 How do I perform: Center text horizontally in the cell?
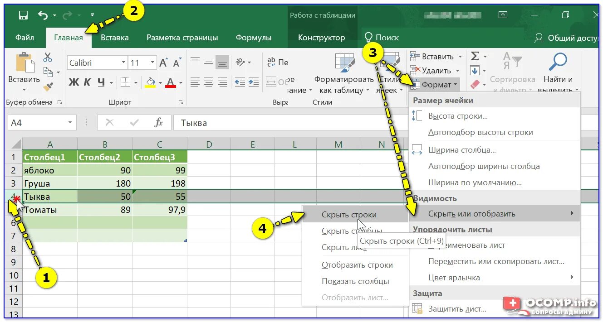pos(209,82)
